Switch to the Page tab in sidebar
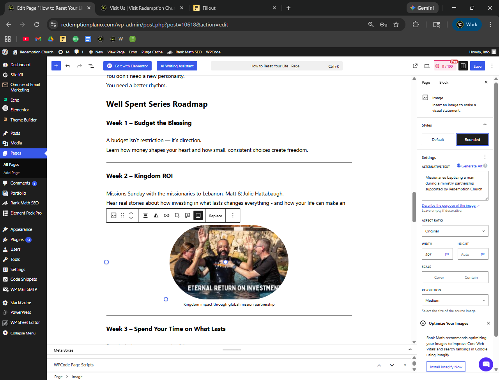Viewport: 499px width, 380px height. click(426, 83)
